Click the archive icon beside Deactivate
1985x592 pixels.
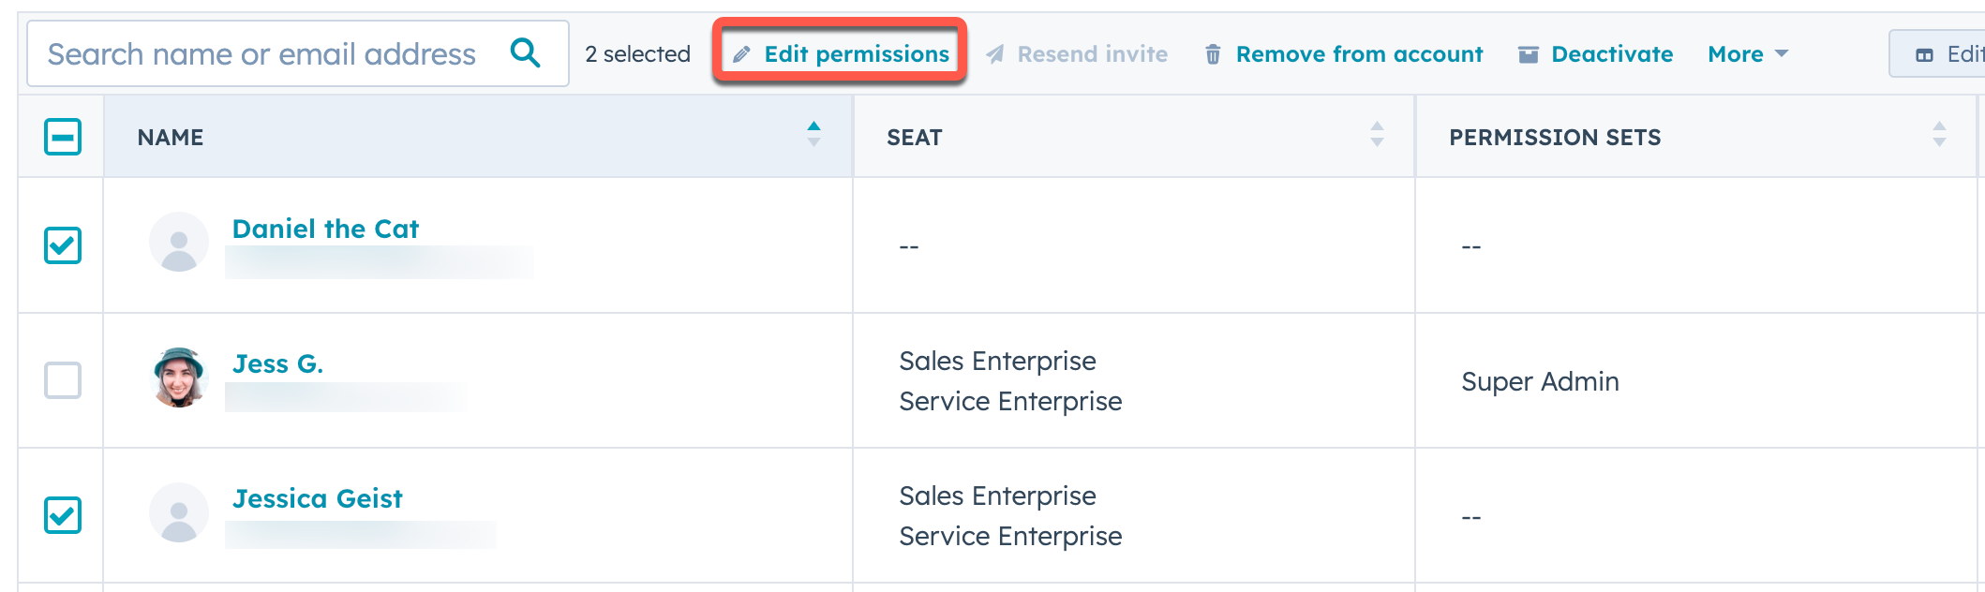1529,55
